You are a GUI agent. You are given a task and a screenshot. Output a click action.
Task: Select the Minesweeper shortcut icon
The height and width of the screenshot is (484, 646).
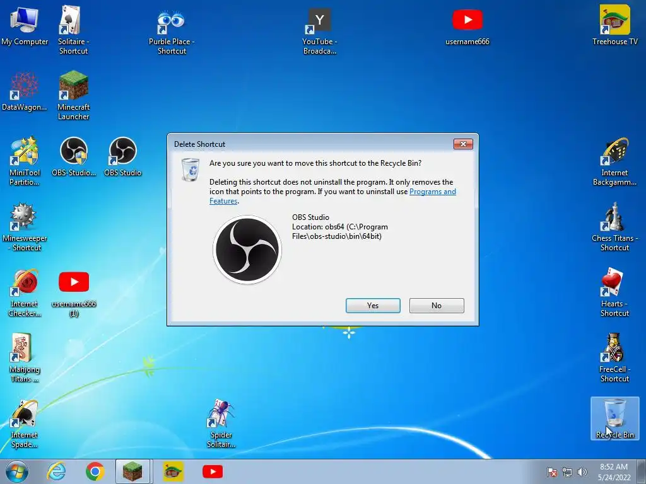click(25, 227)
